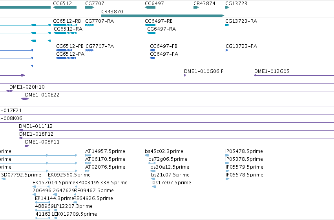Select EST IP05378.5prime label
The height and width of the screenshot is (220, 334).
coord(244,159)
